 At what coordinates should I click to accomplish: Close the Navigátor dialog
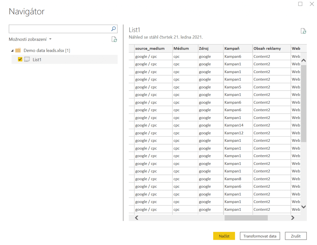point(312,4)
